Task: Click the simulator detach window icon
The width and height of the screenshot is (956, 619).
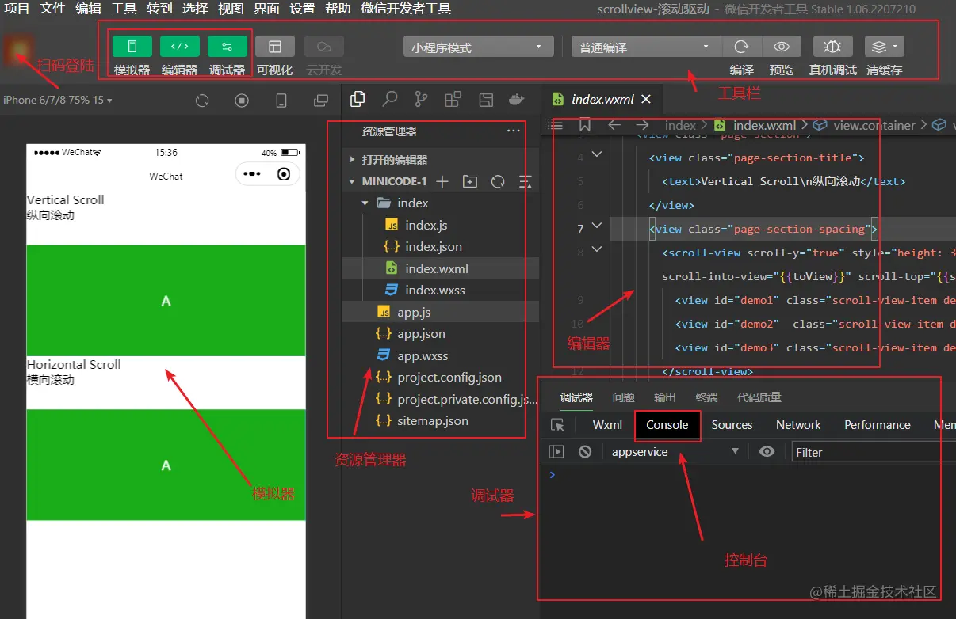Action: [321, 101]
